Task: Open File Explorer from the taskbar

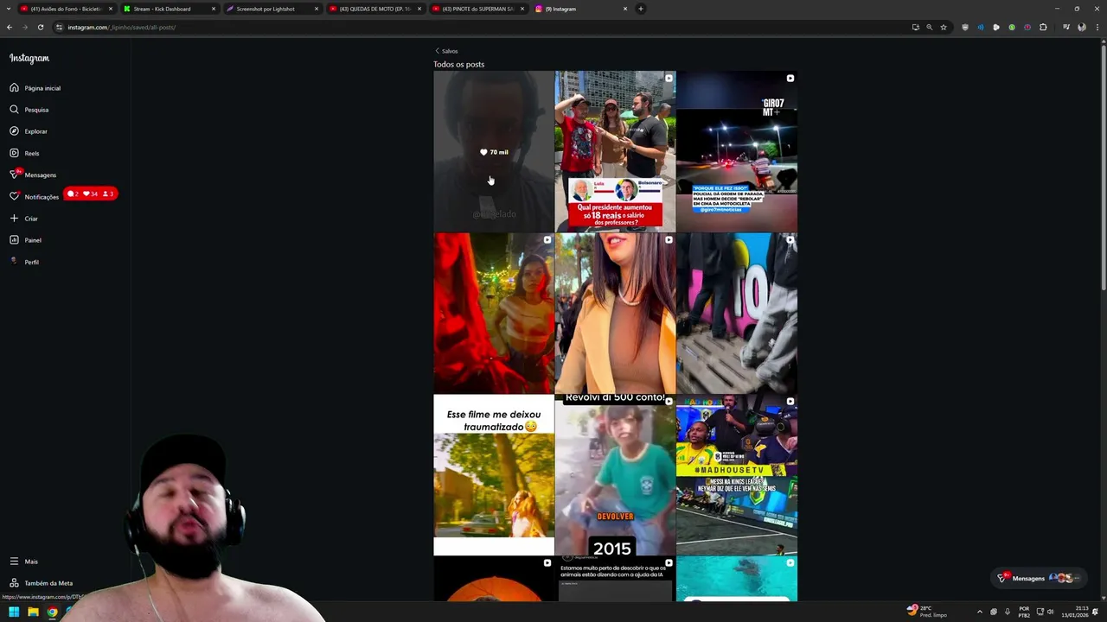Action: pos(33,612)
